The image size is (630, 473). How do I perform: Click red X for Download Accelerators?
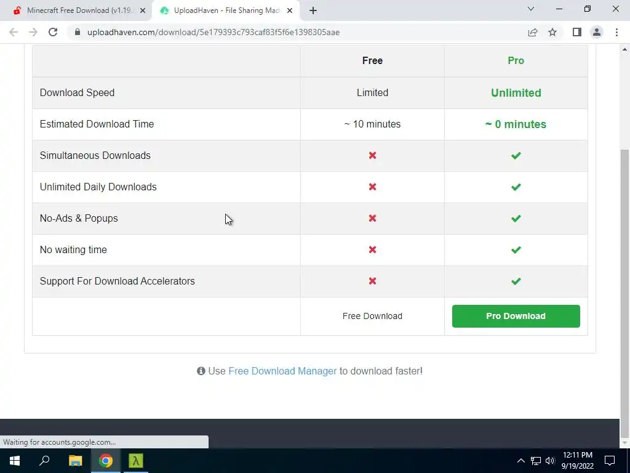[x=372, y=281]
